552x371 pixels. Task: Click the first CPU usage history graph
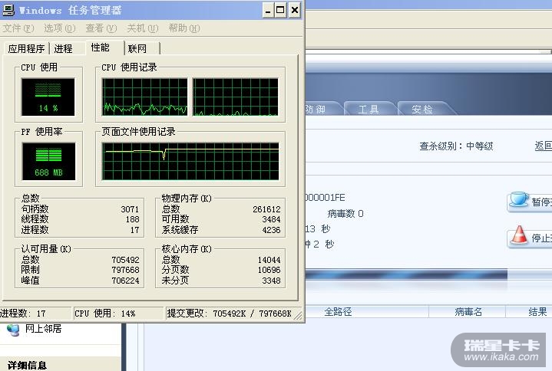(144, 97)
